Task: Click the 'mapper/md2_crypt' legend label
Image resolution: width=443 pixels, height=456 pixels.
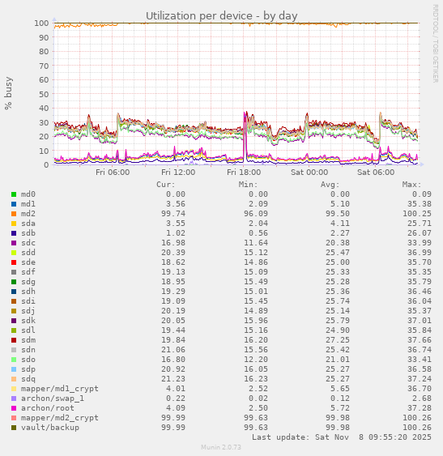Action: [60, 418]
